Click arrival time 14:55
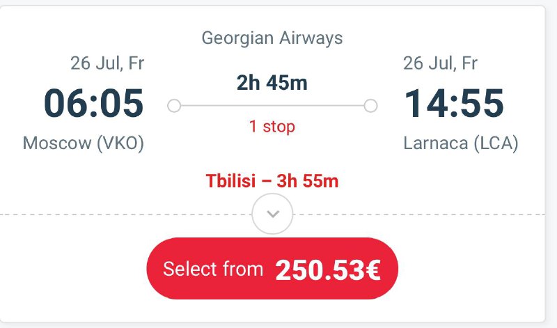This screenshot has height=328, width=557. (x=454, y=103)
